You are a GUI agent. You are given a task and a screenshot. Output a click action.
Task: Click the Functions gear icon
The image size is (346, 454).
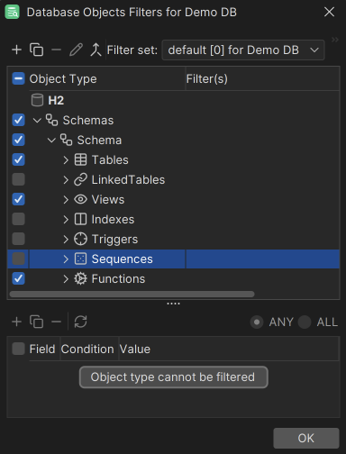click(x=80, y=278)
